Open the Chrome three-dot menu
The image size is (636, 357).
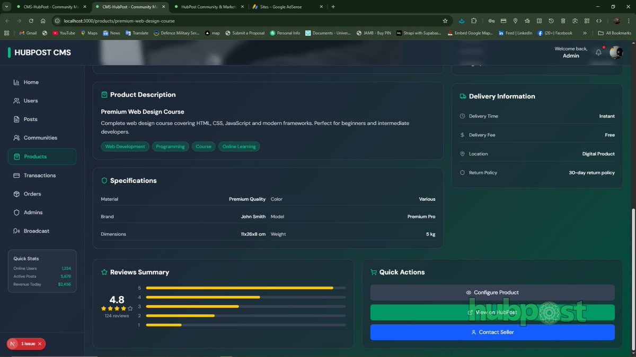click(629, 21)
